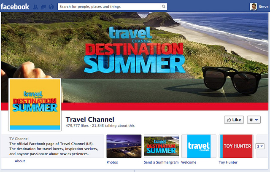Click the Photos label link
Viewport: 270px width, 172px height.
click(x=112, y=162)
